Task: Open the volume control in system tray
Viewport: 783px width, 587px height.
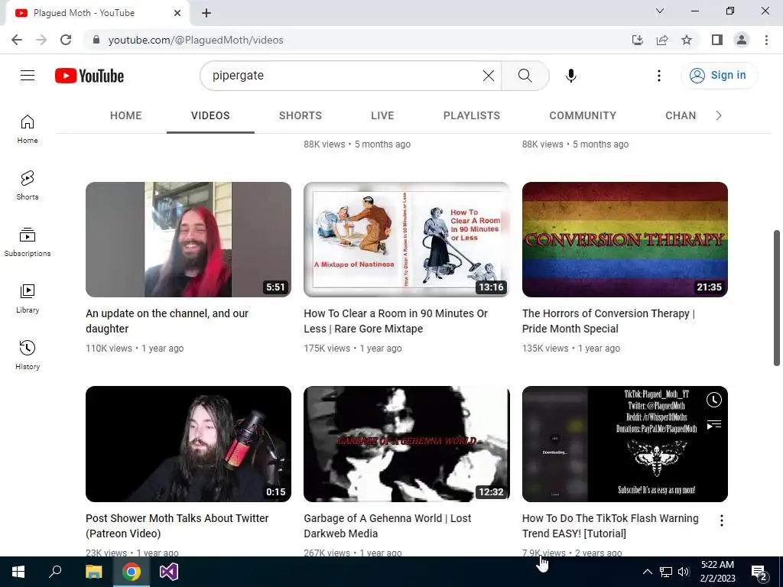Action: coord(684,572)
